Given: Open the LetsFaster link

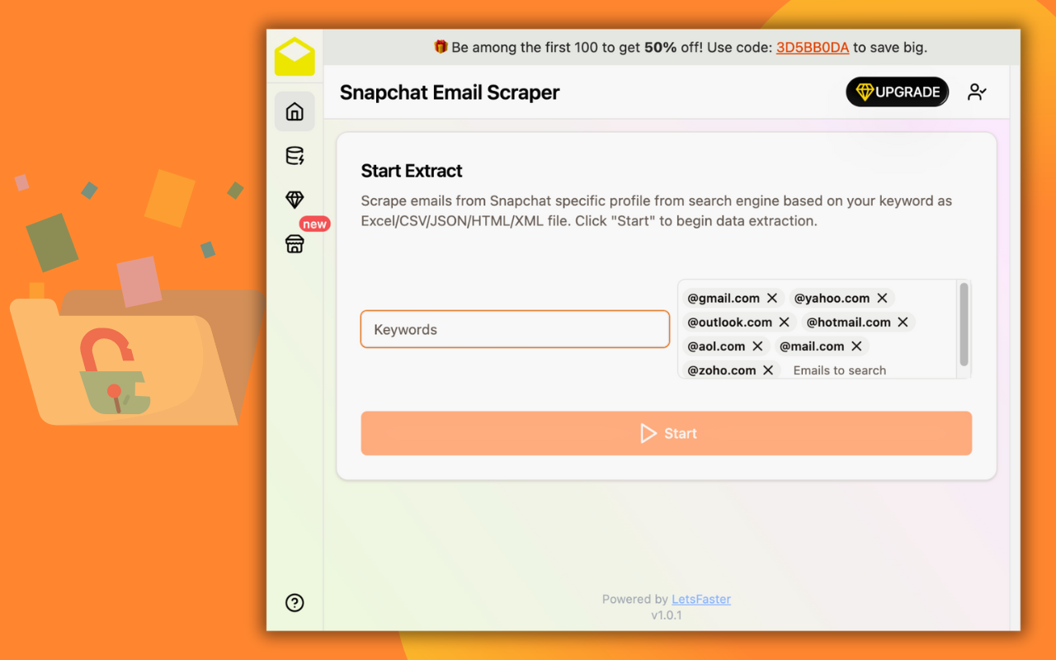Looking at the screenshot, I should pyautogui.click(x=701, y=599).
